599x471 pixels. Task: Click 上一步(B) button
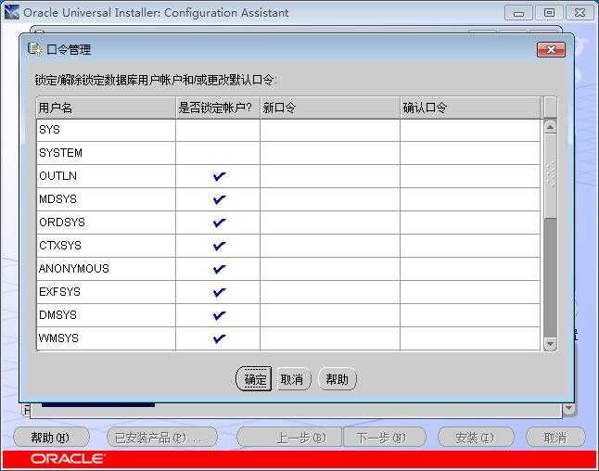click(x=289, y=437)
